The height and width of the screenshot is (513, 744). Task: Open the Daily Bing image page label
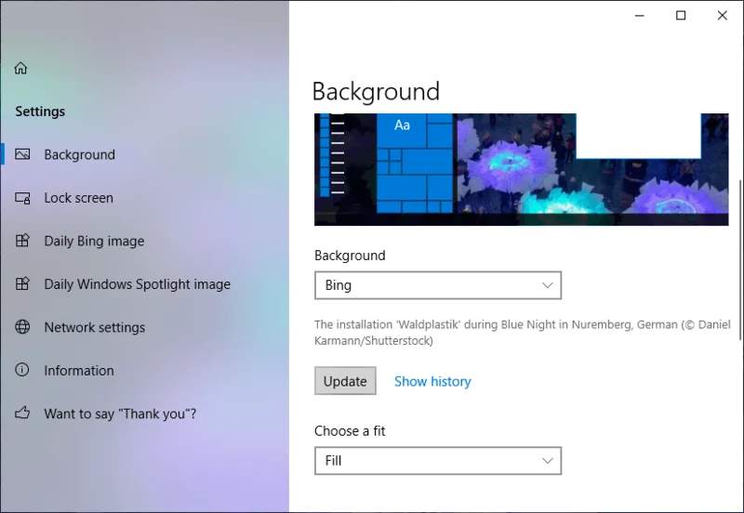click(94, 241)
